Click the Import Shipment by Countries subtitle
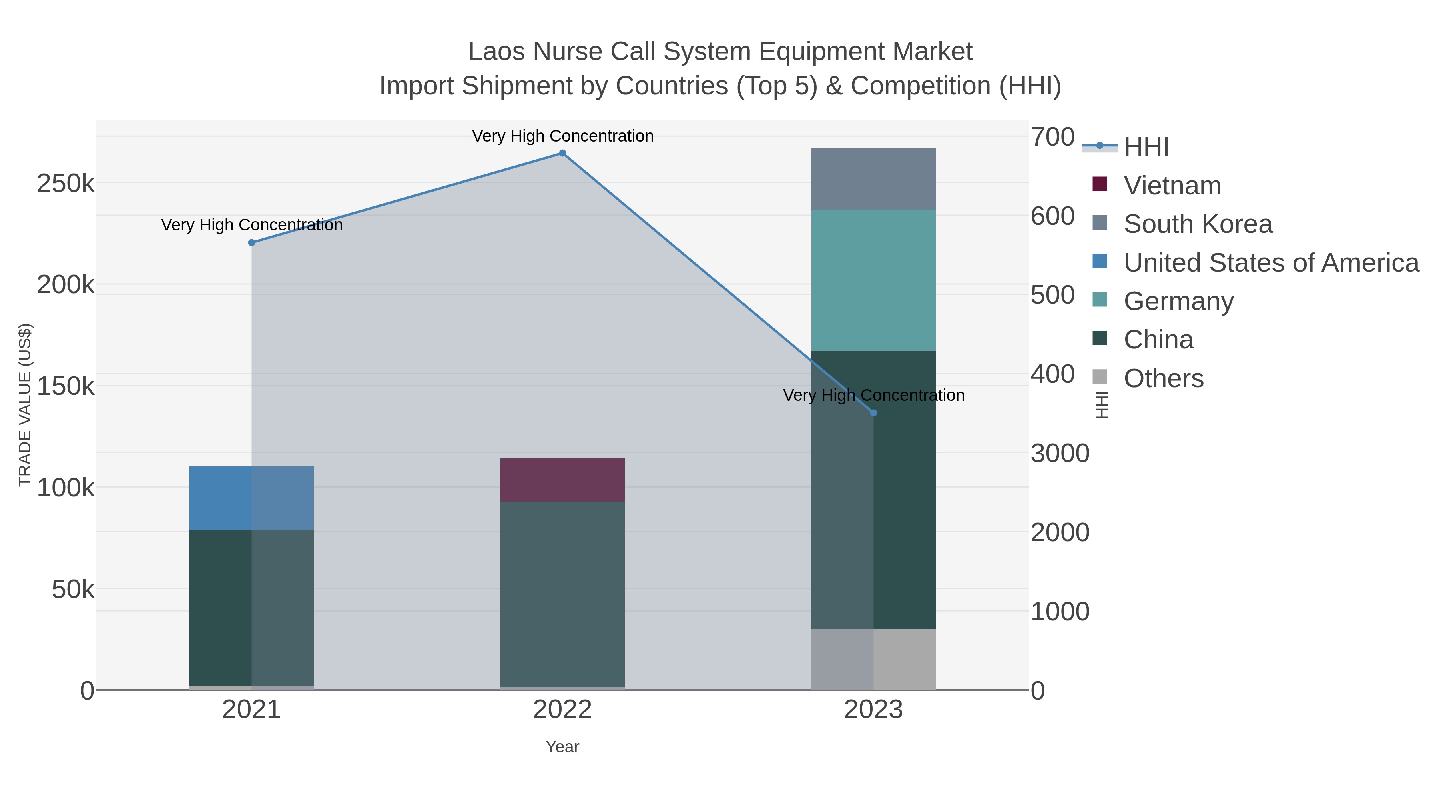The height and width of the screenshot is (810, 1441). [720, 86]
